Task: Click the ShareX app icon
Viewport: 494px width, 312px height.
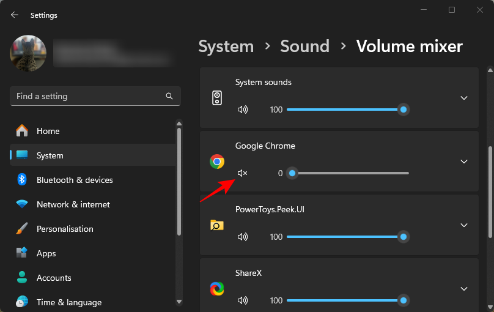Action: pos(217,289)
